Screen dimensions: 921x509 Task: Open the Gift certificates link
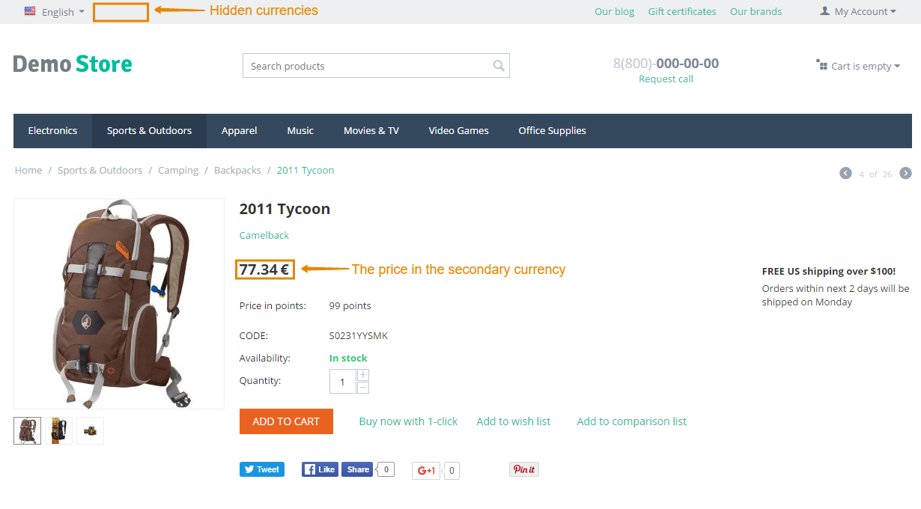coord(682,12)
